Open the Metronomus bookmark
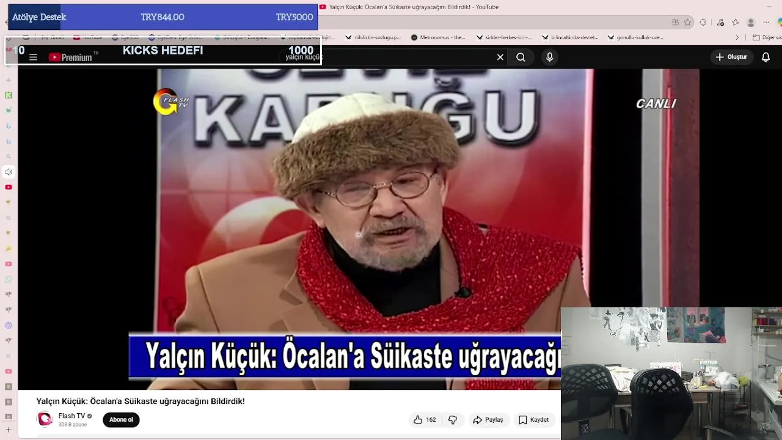The image size is (782, 440). tap(438, 37)
